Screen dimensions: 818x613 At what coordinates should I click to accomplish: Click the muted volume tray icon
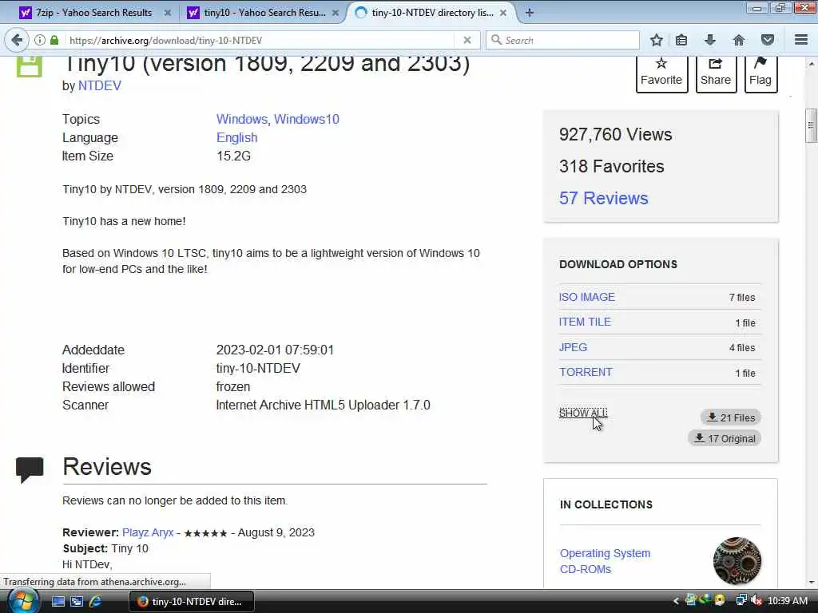(x=756, y=601)
